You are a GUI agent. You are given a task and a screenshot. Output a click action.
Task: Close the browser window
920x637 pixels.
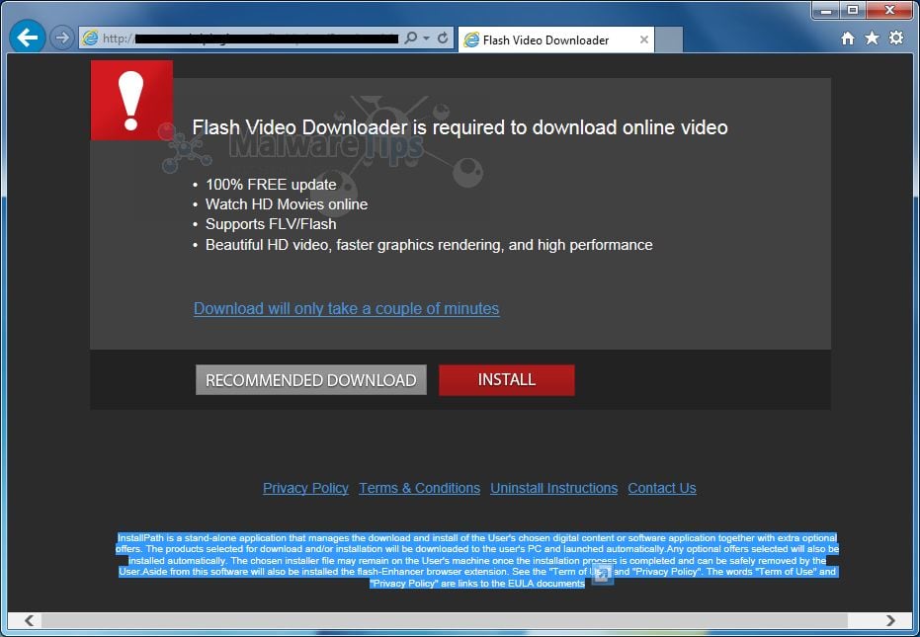click(x=889, y=10)
